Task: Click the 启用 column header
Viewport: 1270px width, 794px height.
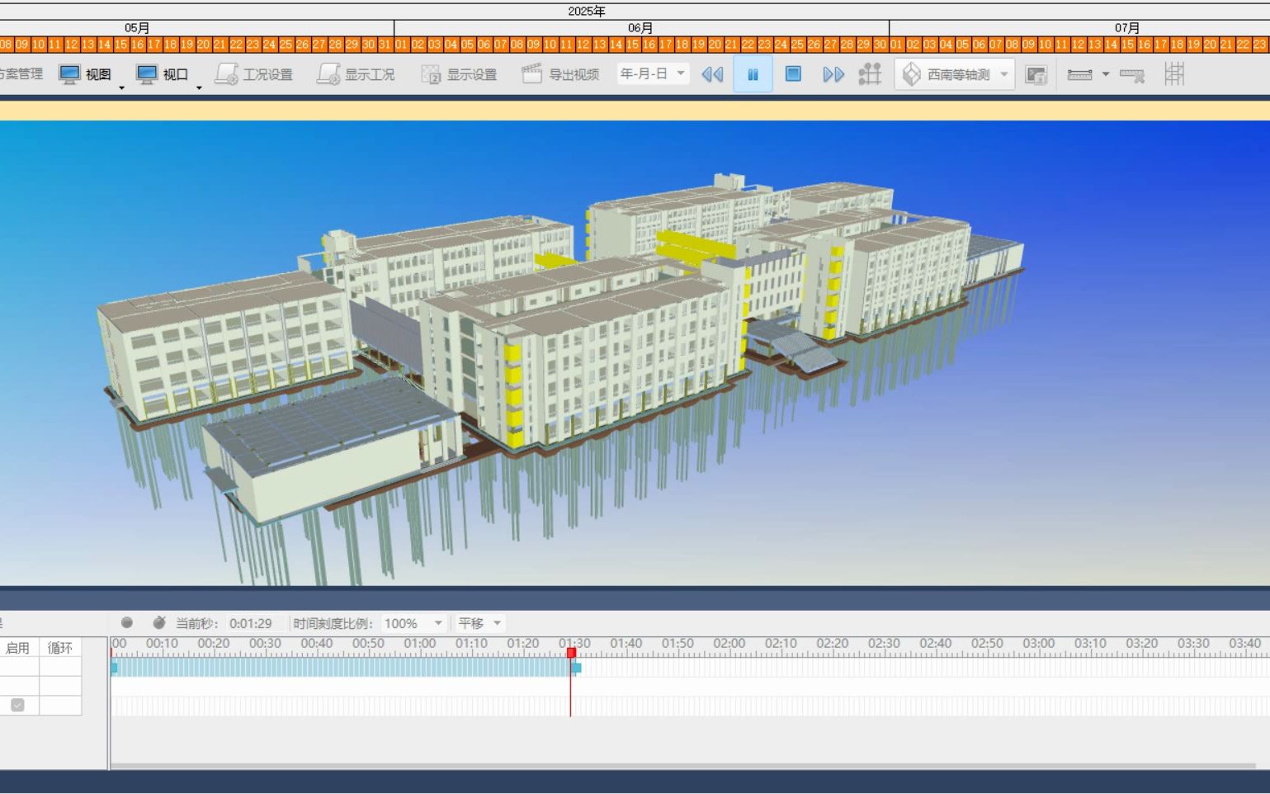Action: 18,648
